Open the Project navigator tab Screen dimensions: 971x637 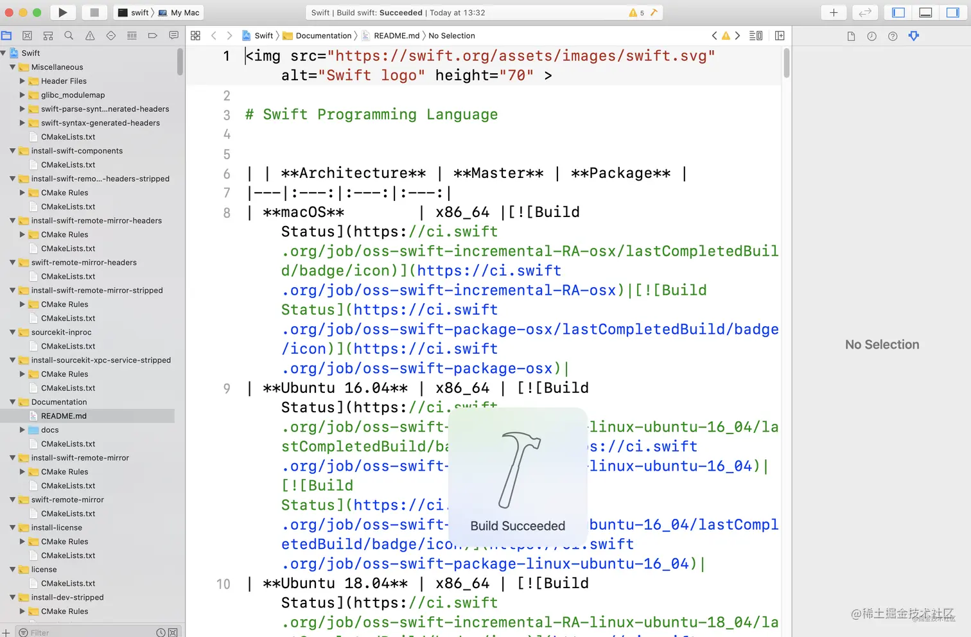coord(6,36)
